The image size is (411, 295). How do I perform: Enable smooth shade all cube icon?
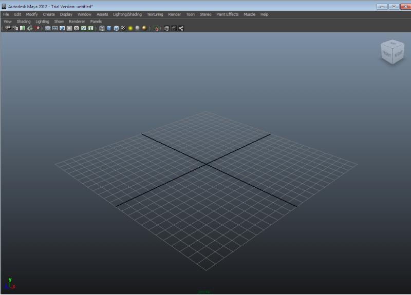(x=109, y=28)
